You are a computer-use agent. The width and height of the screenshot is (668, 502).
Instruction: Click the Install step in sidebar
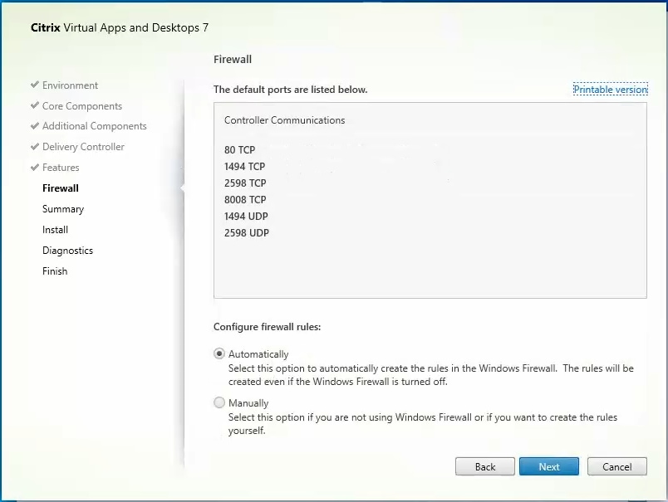56,230
